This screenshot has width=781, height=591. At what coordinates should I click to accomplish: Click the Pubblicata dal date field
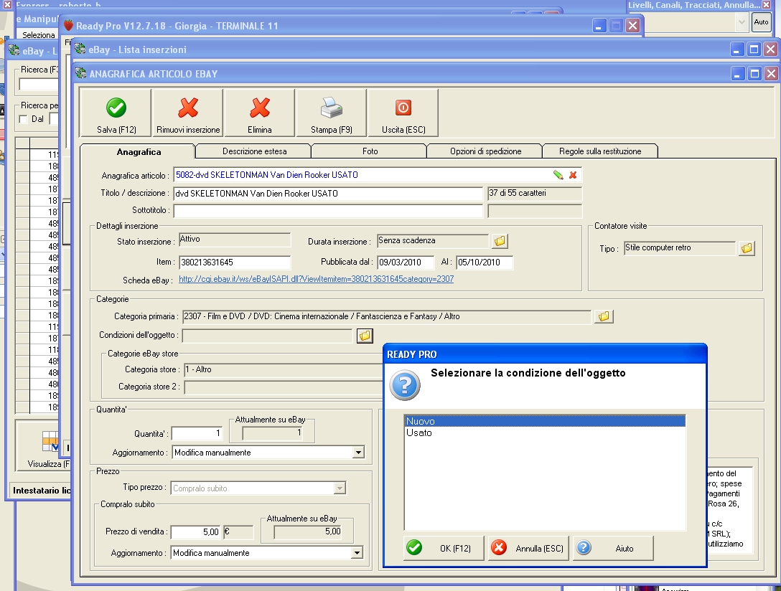406,263
